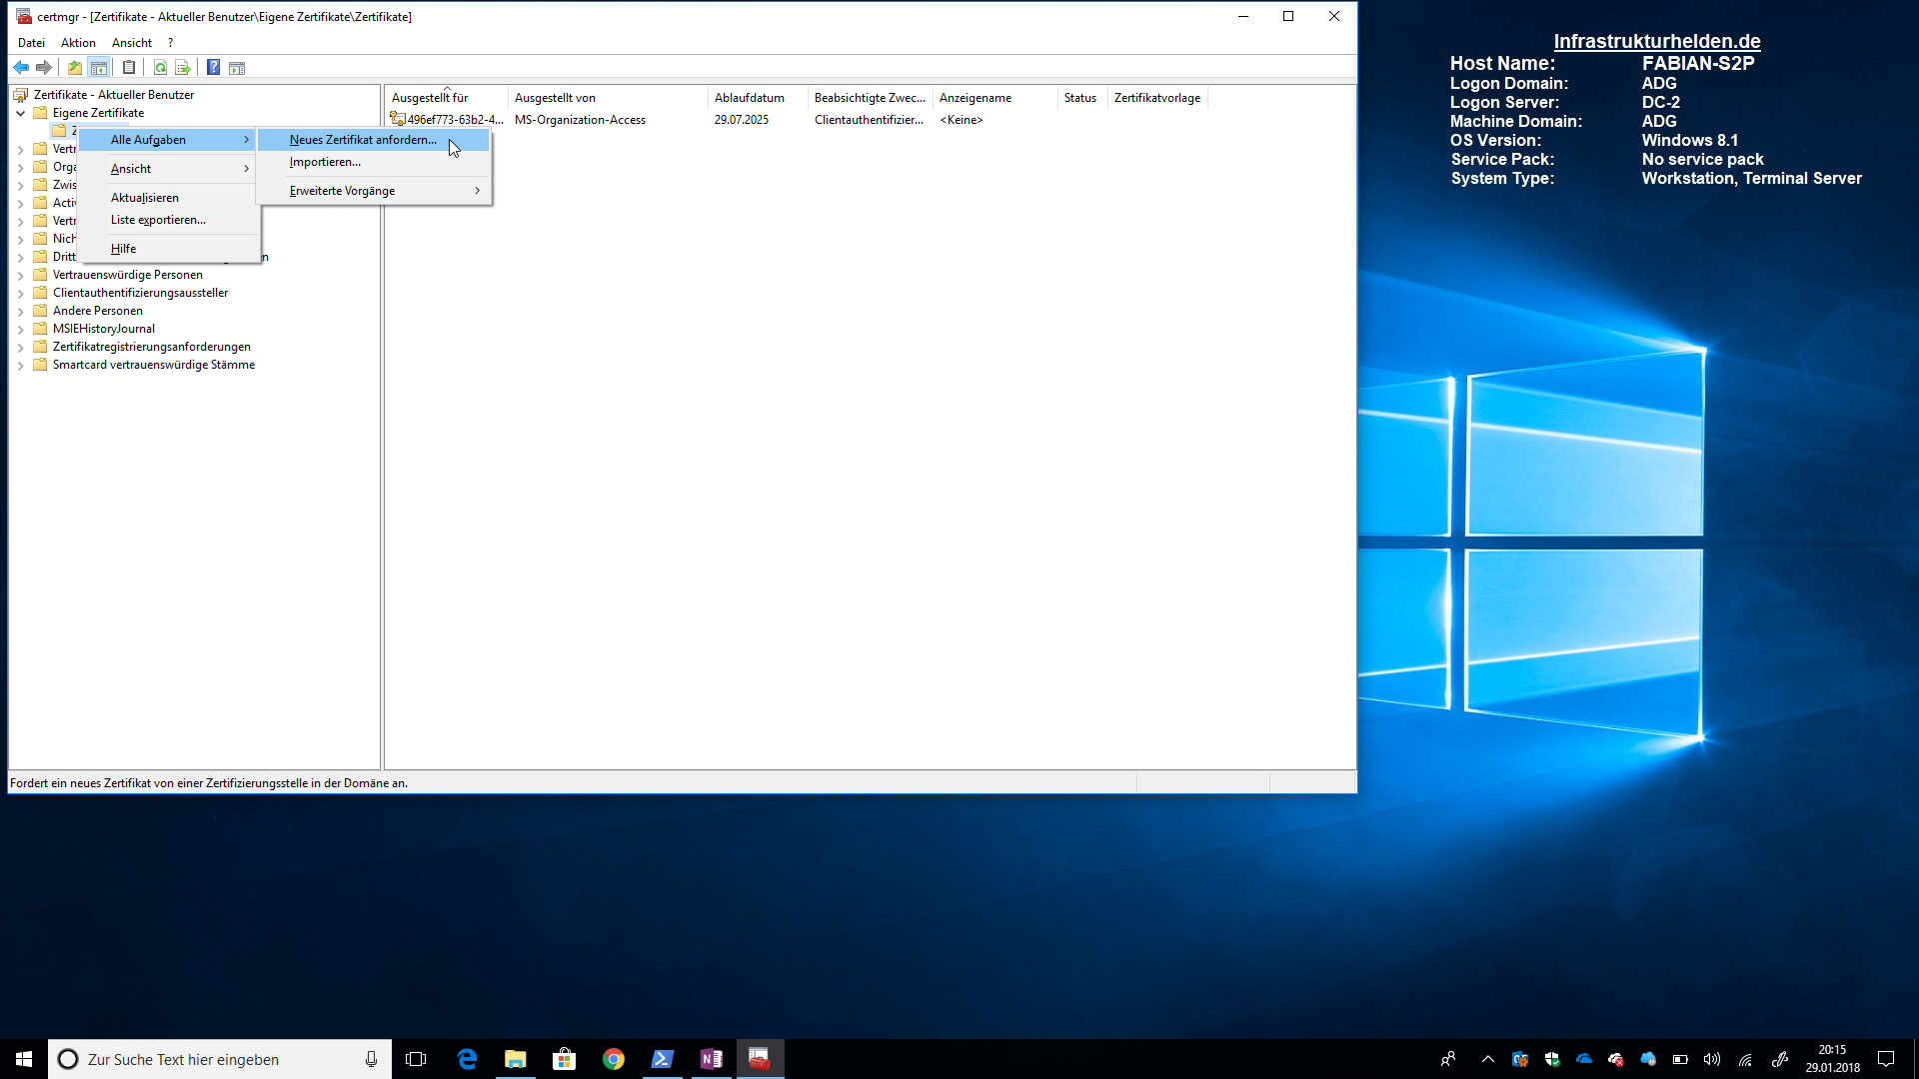Toggle the console tree show/hide toolbar icon
The image size is (1919, 1079).
click(99, 68)
